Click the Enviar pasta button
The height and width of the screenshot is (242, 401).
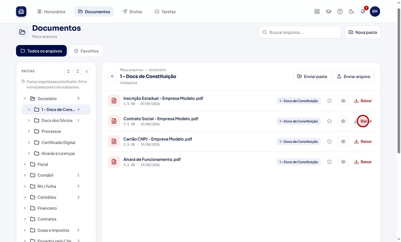click(x=312, y=76)
